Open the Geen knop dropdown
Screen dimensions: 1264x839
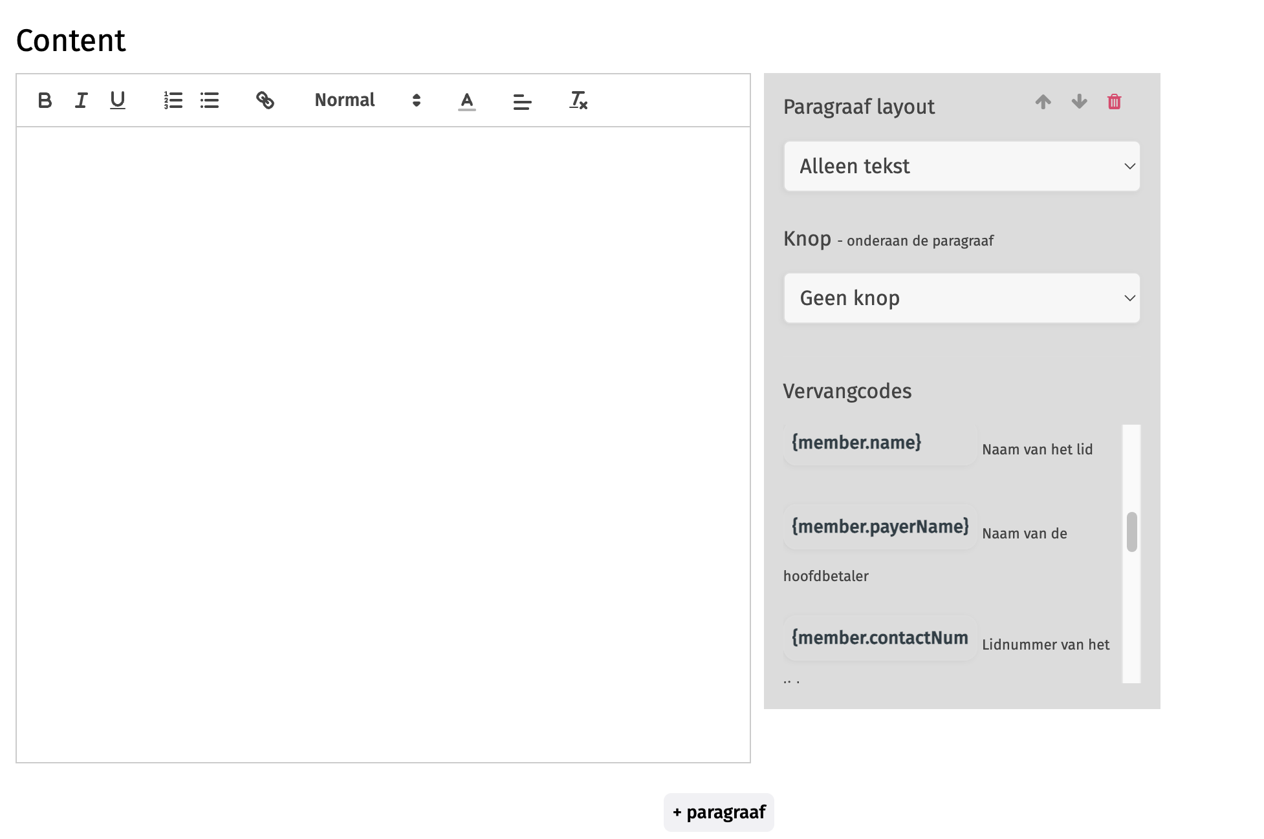[x=961, y=298]
